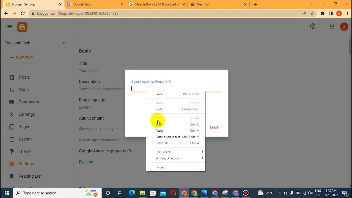
Task: Open the Blogger hamburger menu
Action: [10, 27]
